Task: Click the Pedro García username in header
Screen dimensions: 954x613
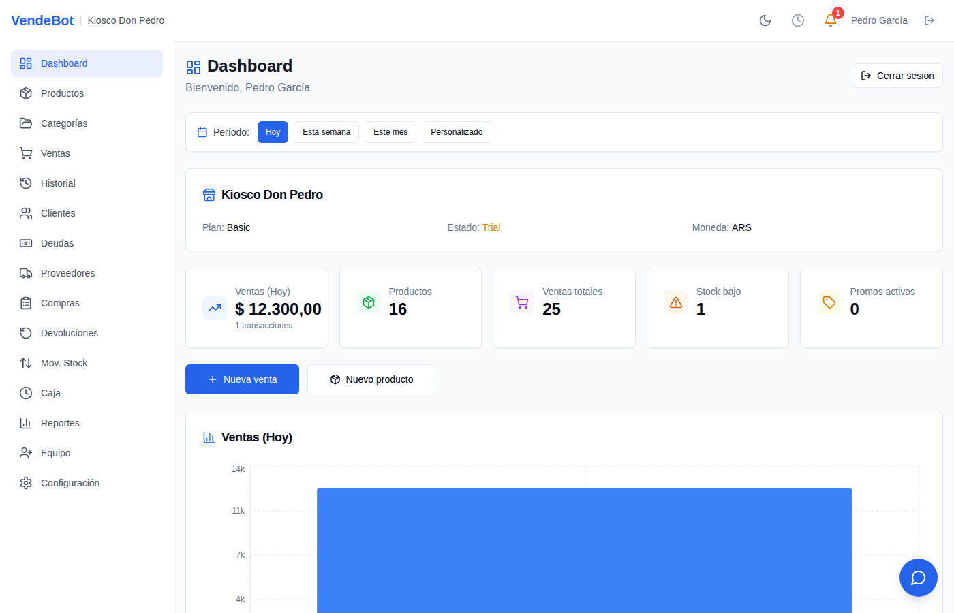Action: tap(879, 20)
